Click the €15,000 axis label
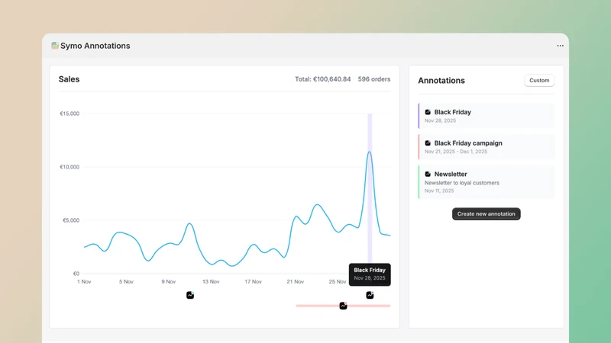This screenshot has width=611, height=343. click(70, 114)
